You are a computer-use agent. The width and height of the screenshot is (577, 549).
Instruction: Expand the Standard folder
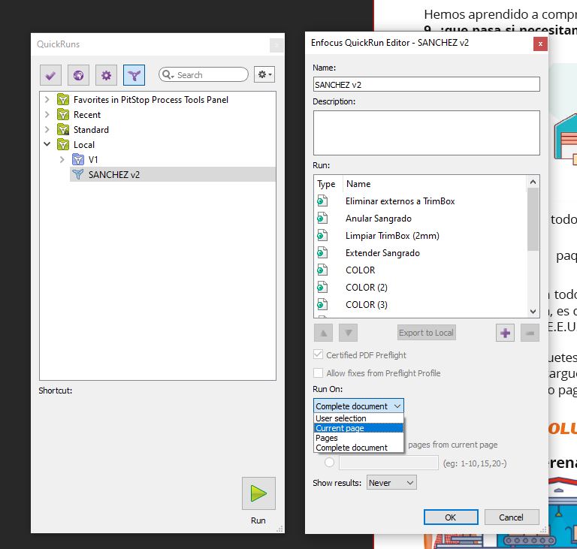47,129
